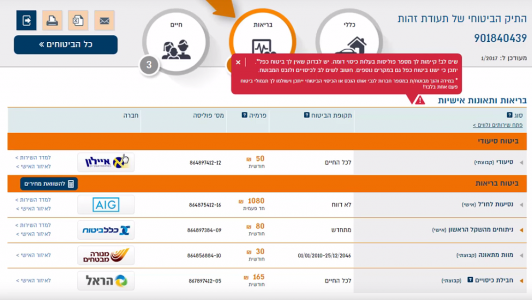This screenshot has height=300, width=532.
Task: Select the חיים insurance category circle
Action: (171, 41)
